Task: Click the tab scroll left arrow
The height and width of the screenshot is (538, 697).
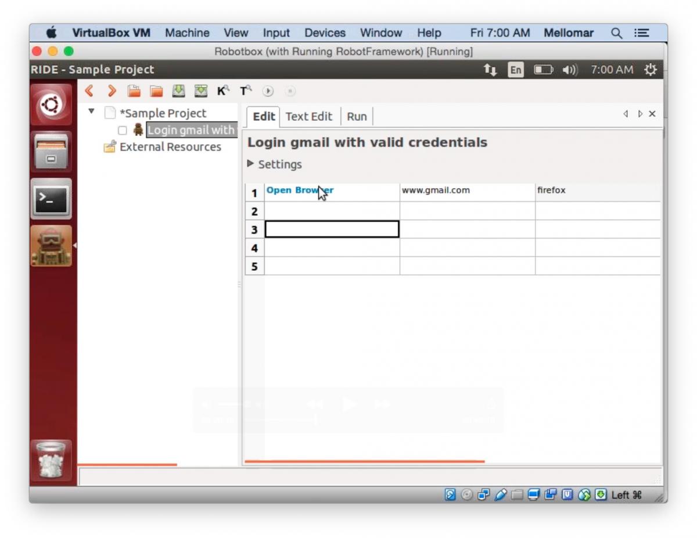Action: point(626,114)
